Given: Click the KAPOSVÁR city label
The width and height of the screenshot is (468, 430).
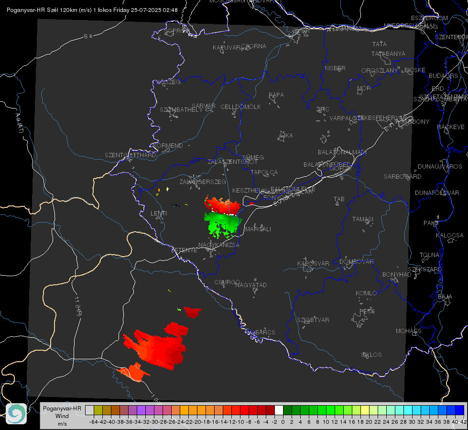Looking at the screenshot, I should 313,263.
